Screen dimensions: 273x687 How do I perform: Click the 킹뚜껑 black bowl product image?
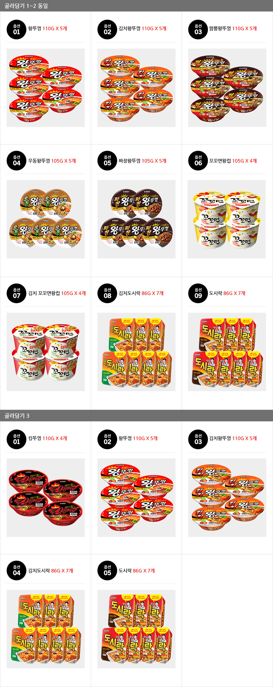tap(46, 497)
